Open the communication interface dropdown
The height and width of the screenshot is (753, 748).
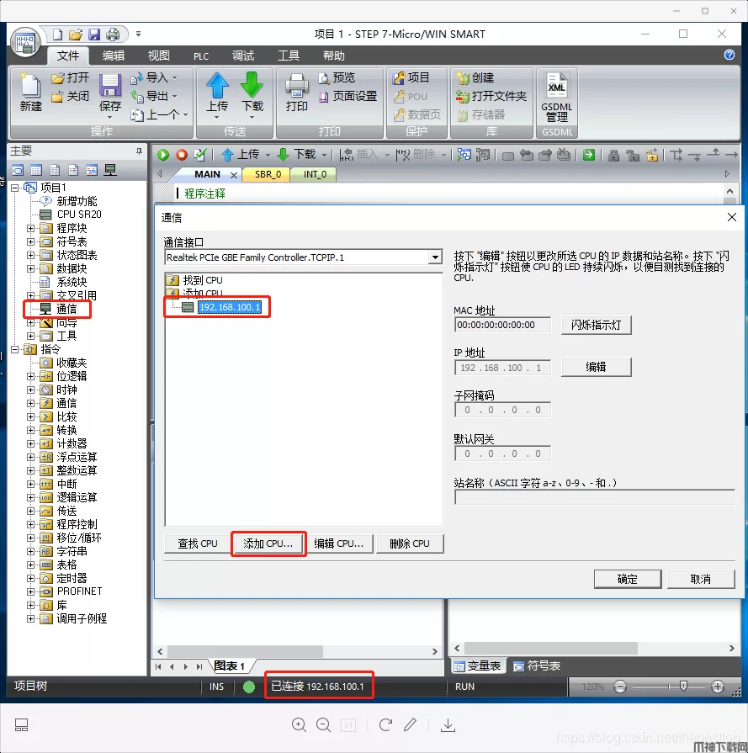[x=435, y=257]
